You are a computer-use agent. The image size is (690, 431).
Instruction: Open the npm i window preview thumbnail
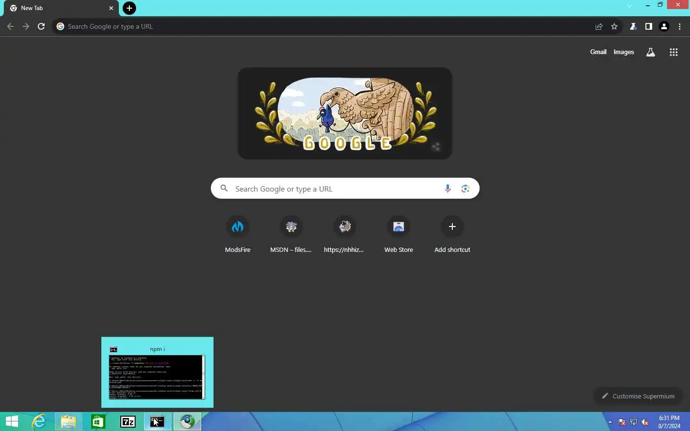click(x=157, y=373)
